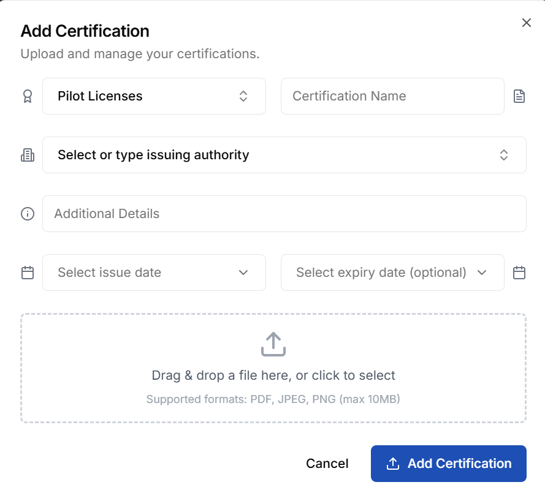Screen dimensions: 545x501
Task: Click the info icon next to Additional Details
Action: (x=27, y=214)
